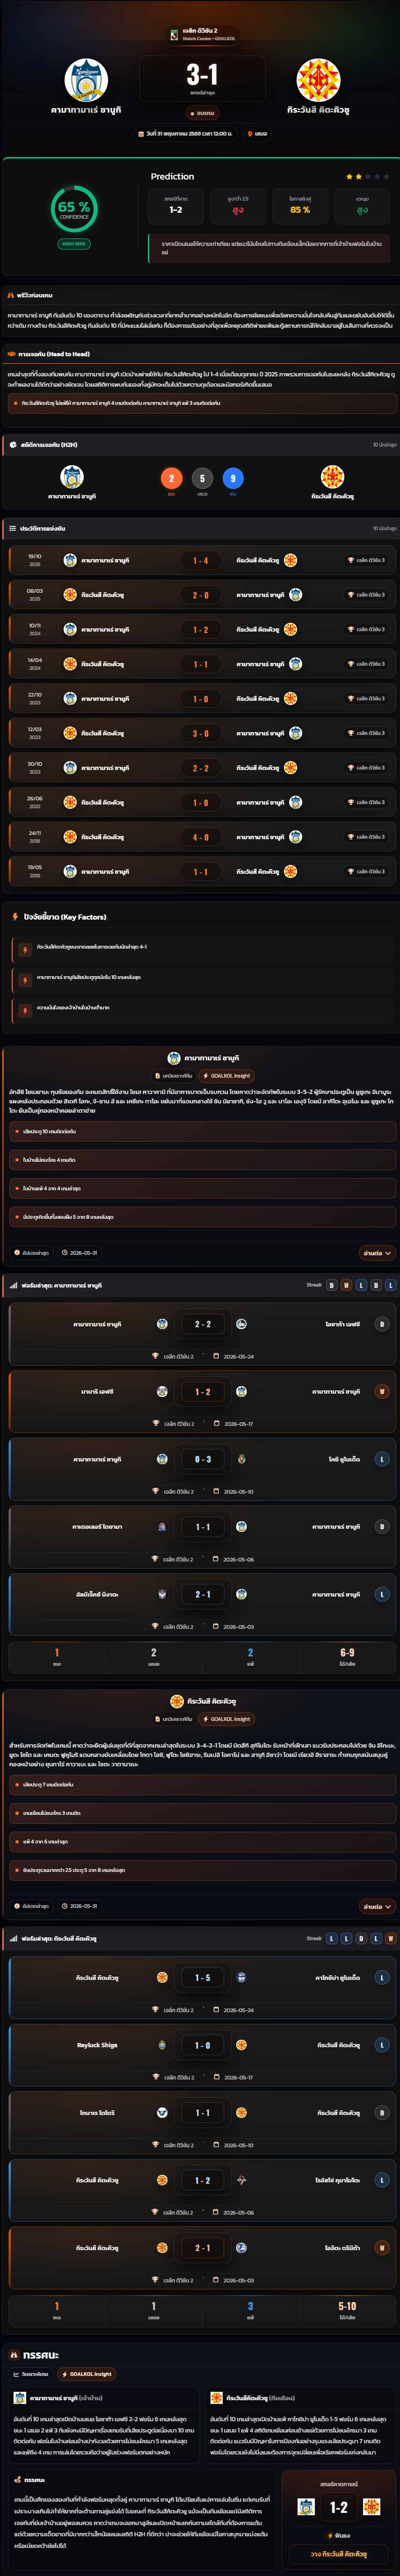Click the Kitakyushu crest in the prediction score box
Screen dimensions: 400x2576
tap(371, 2507)
